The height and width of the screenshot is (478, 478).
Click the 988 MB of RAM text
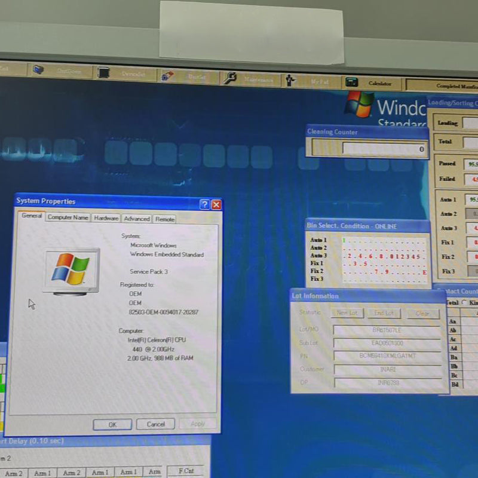click(x=173, y=358)
